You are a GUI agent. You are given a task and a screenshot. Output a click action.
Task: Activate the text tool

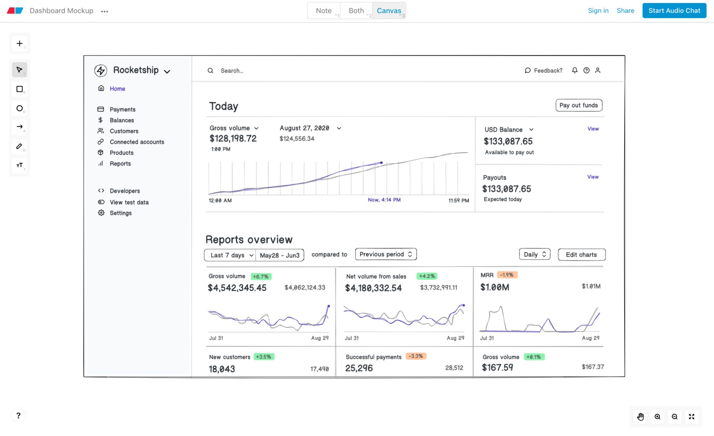click(20, 165)
